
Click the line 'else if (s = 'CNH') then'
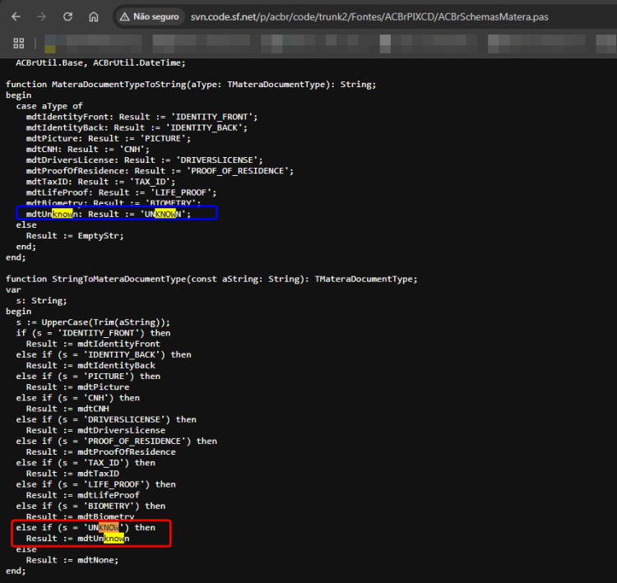(x=78, y=398)
